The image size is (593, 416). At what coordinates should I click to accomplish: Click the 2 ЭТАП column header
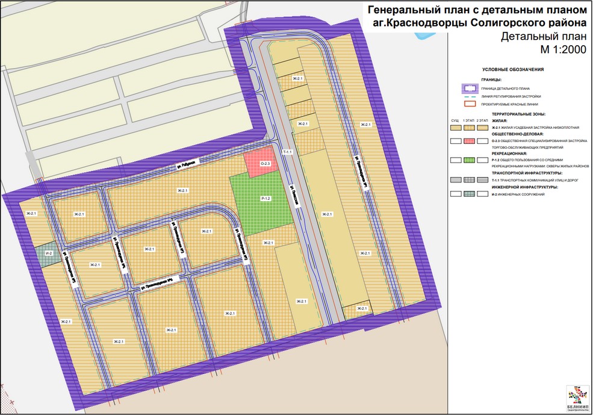pyautogui.click(x=482, y=120)
